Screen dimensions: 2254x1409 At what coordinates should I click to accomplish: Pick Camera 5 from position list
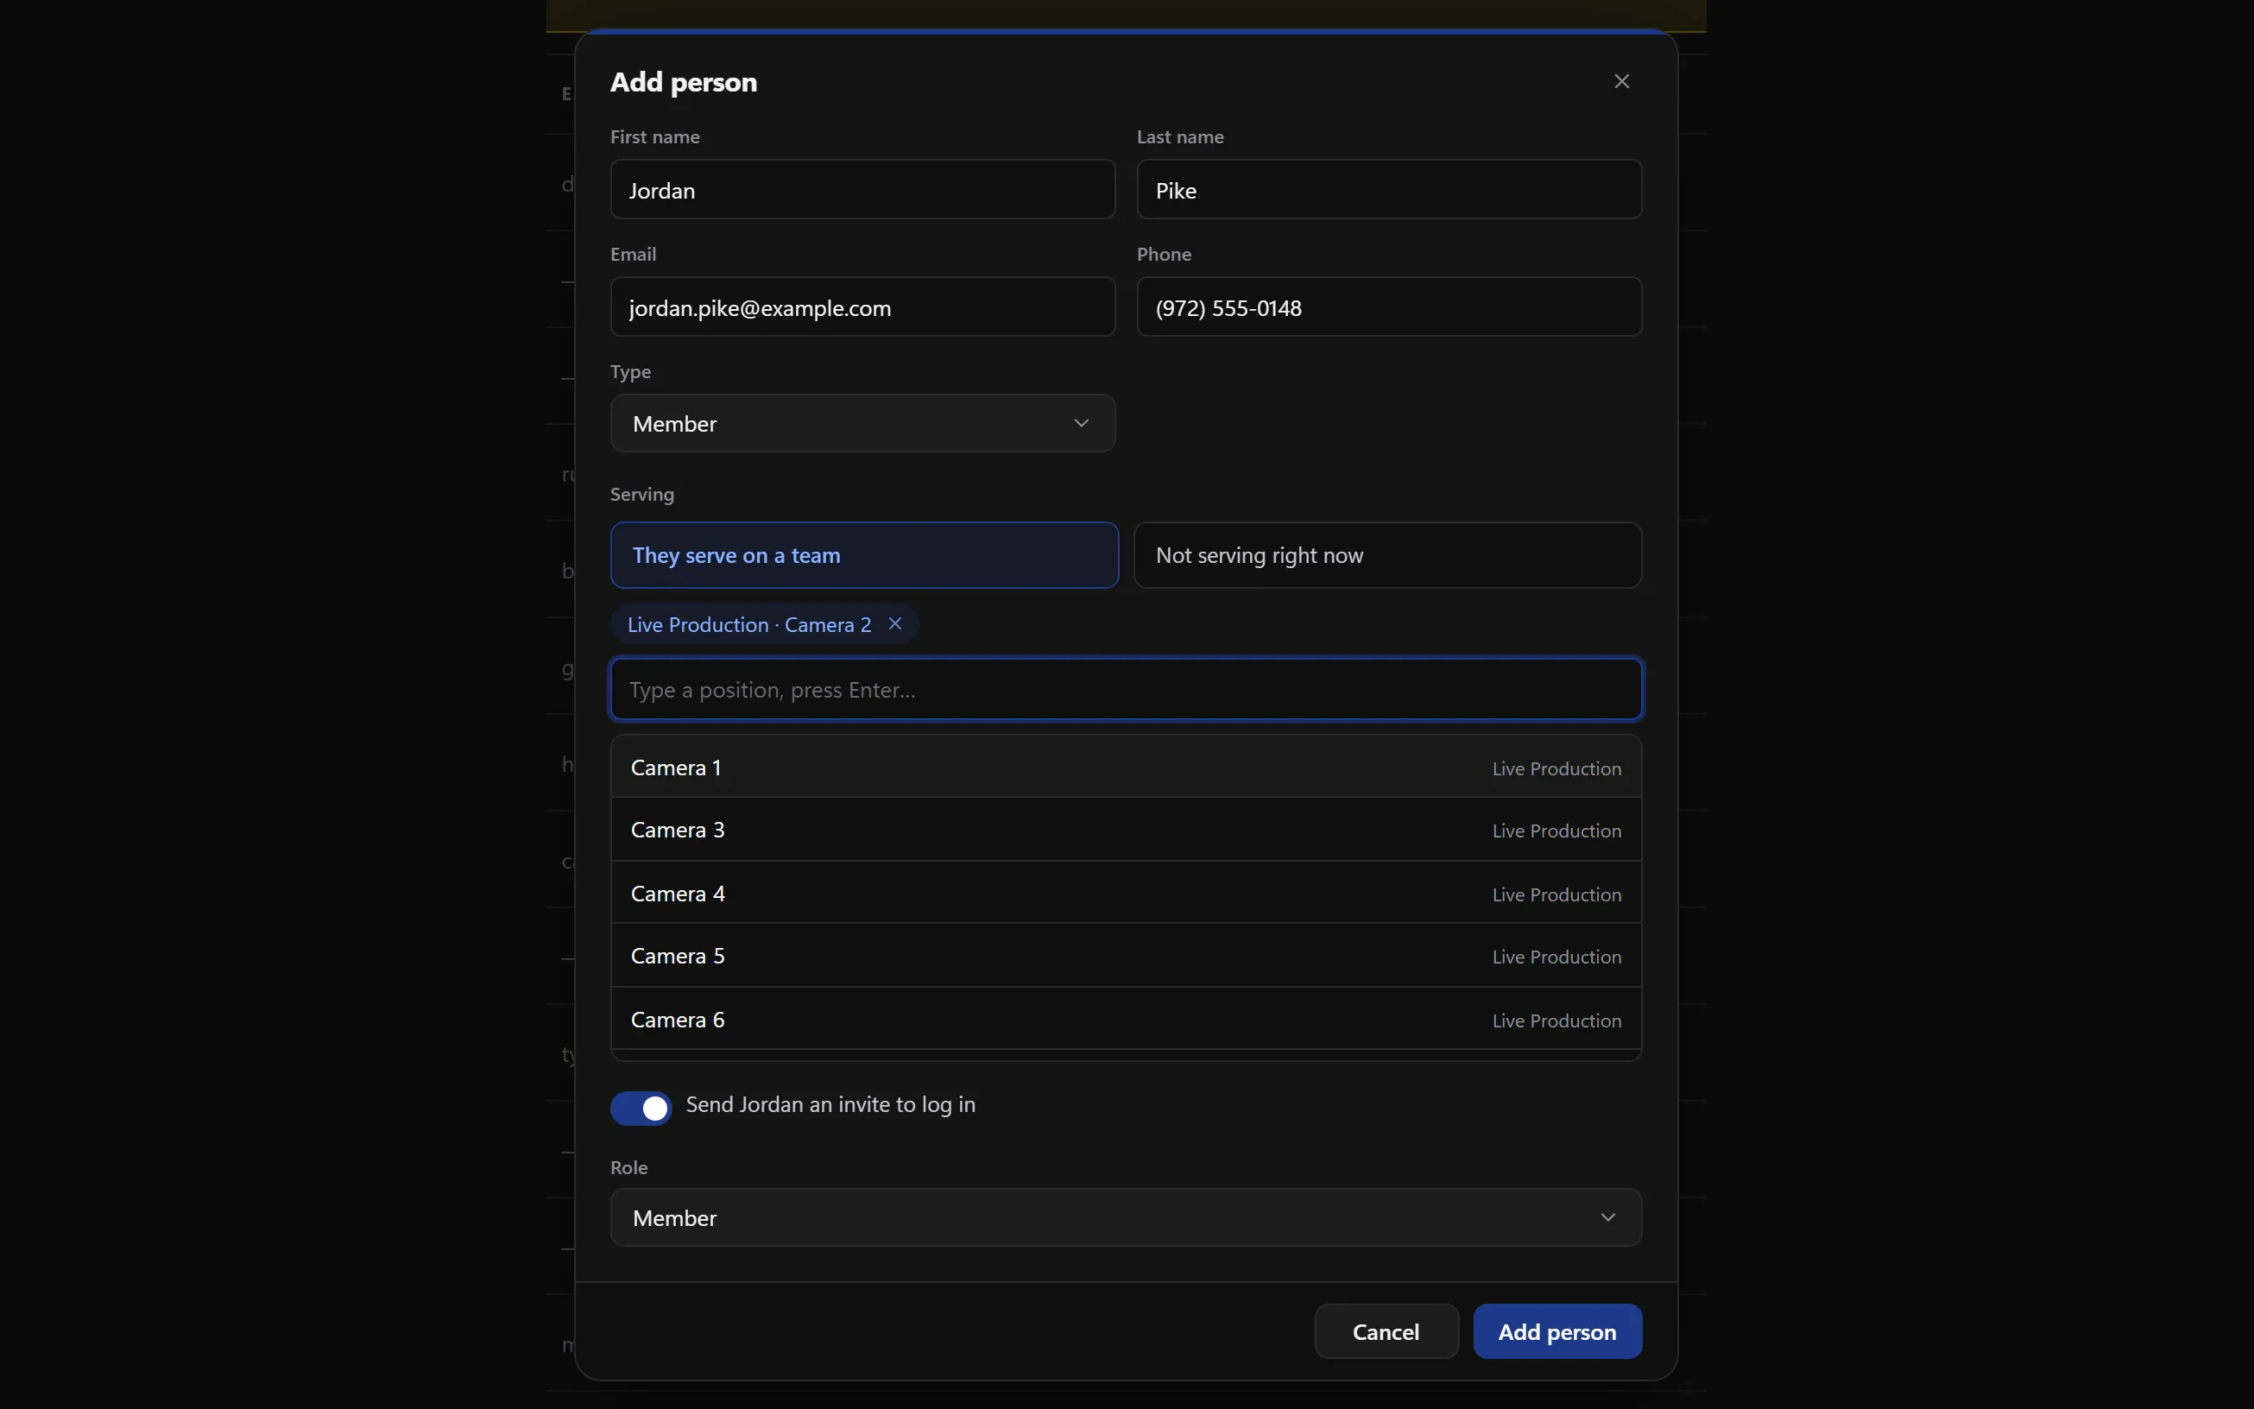(1126, 956)
